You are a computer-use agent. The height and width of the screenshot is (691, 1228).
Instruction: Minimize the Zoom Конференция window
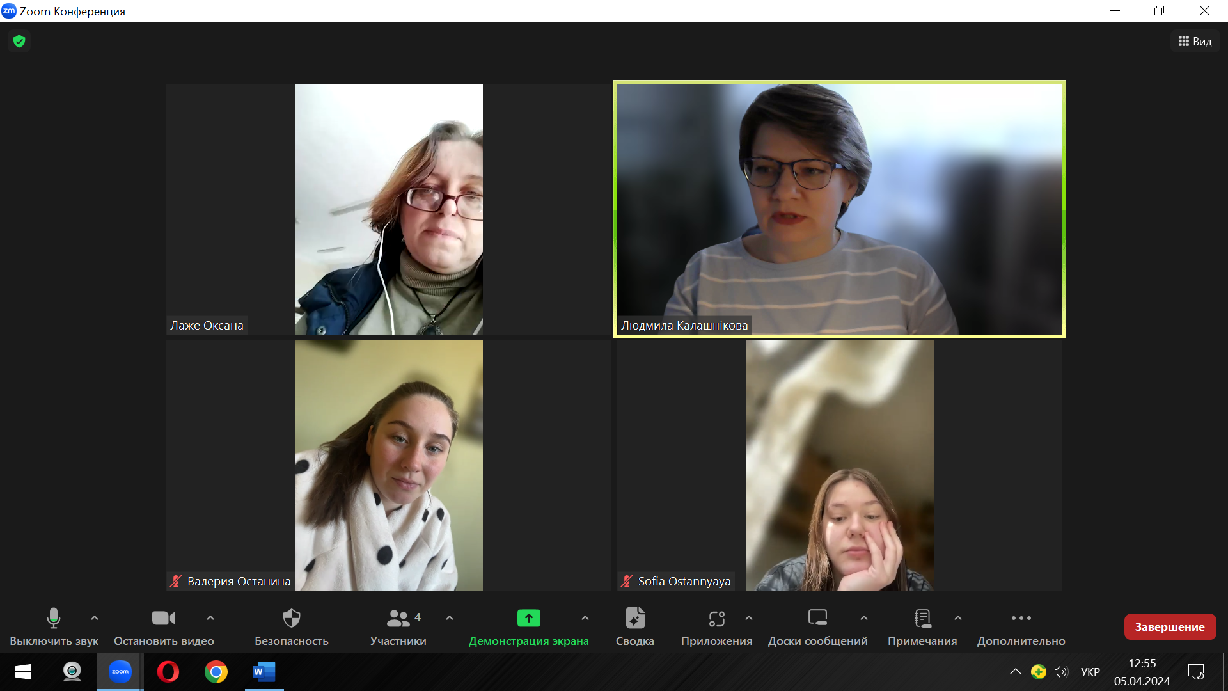(1115, 11)
